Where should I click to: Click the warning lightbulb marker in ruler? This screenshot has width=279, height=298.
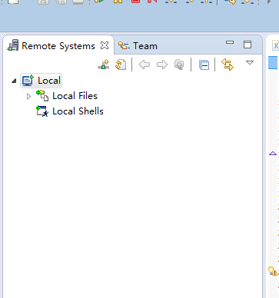[272, 271]
